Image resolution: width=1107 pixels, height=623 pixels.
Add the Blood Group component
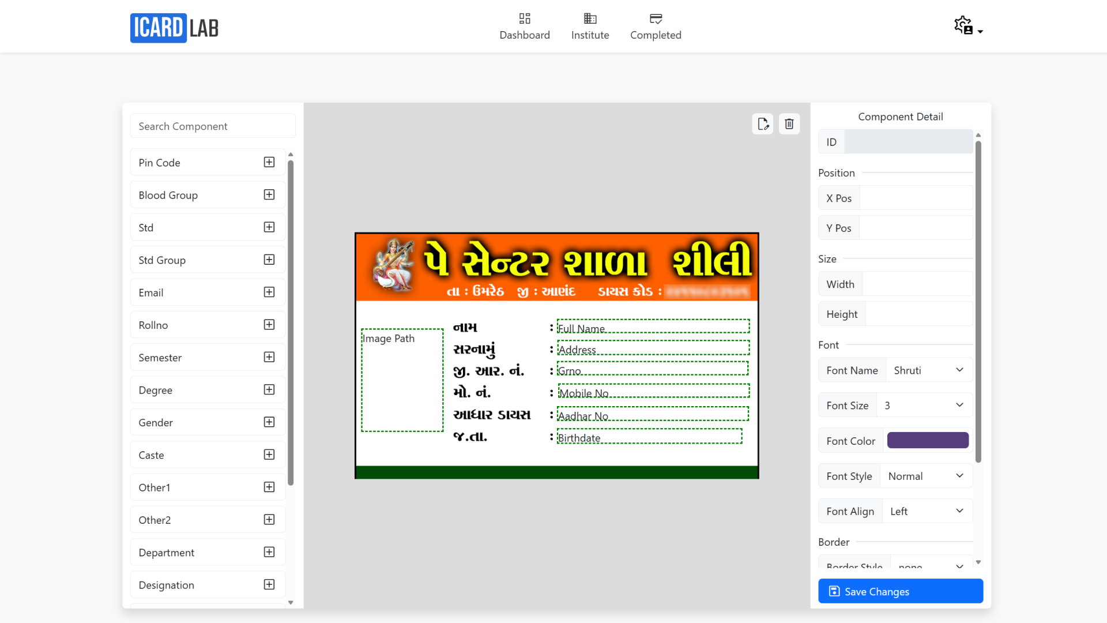(269, 194)
